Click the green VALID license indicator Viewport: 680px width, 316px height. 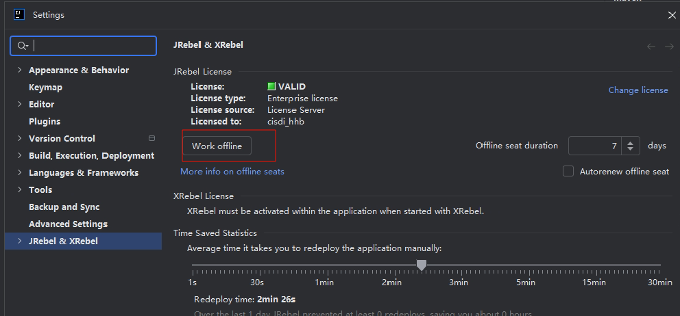coord(271,87)
